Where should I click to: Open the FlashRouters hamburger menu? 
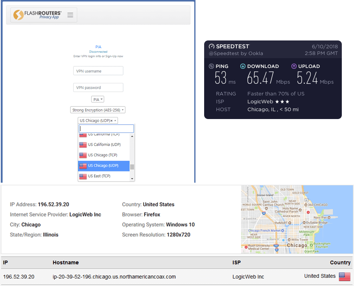click(70, 15)
